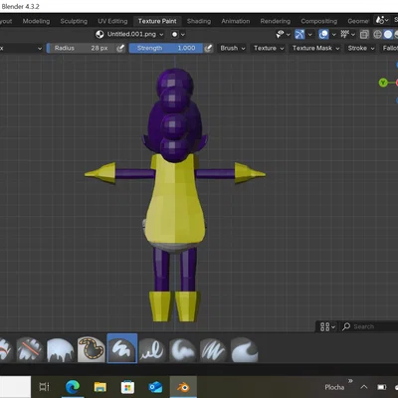Image resolution: width=398 pixels, height=398 pixels.
Task: Open the visibility options dropdown arrow
Action: pos(288,34)
